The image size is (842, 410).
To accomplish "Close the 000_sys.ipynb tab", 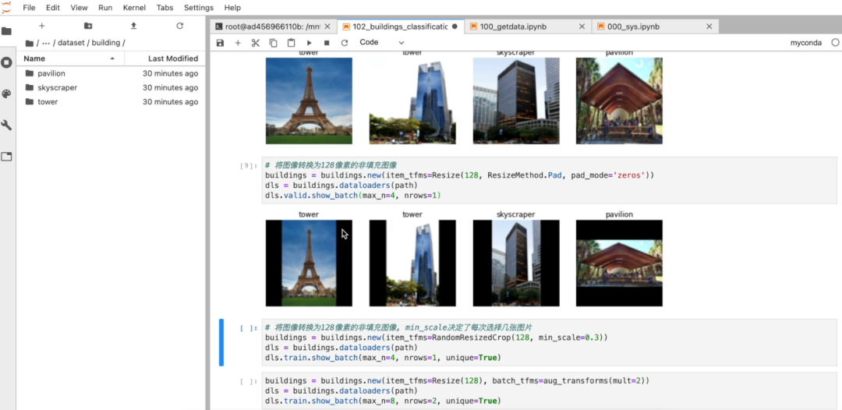I will tap(709, 27).
